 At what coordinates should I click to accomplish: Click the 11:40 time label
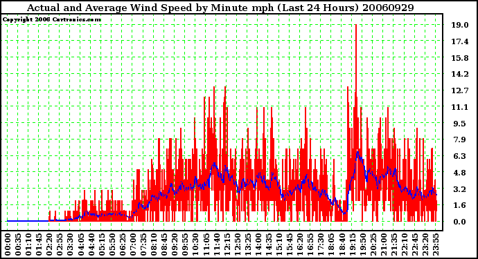(x=216, y=244)
